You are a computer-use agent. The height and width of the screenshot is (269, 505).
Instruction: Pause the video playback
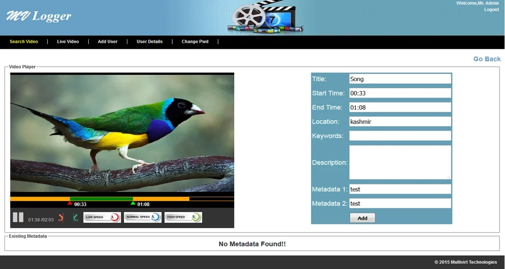(x=18, y=217)
